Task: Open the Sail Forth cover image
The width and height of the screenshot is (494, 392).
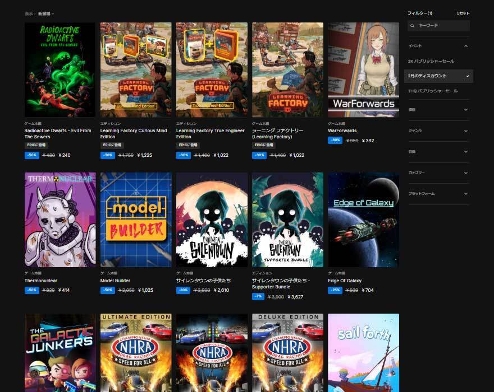Action: pos(363,353)
